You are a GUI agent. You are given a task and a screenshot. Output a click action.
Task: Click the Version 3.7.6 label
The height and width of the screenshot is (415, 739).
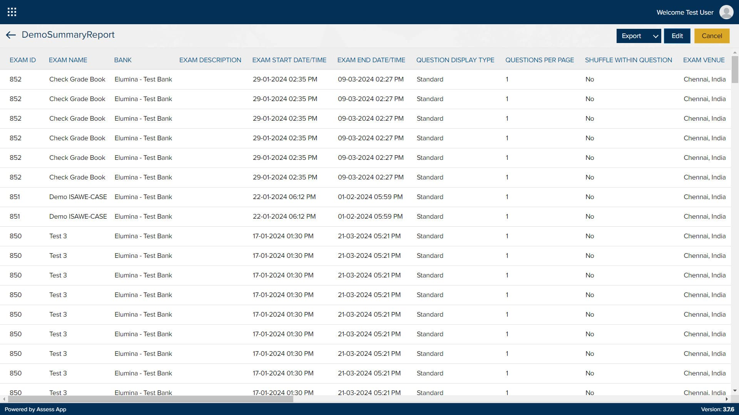[717, 409]
